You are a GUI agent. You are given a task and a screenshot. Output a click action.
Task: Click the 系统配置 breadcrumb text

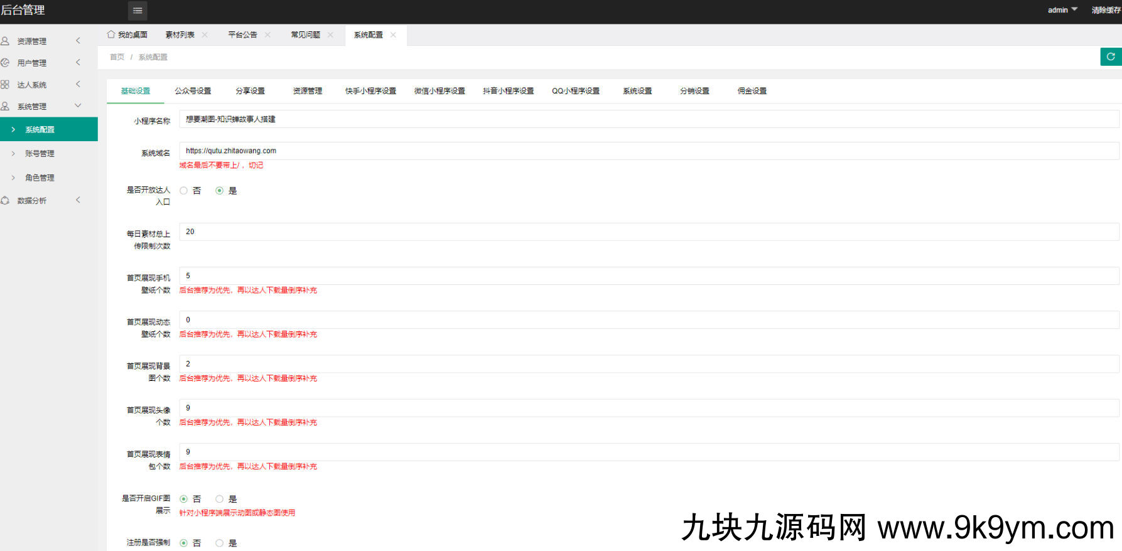(153, 57)
